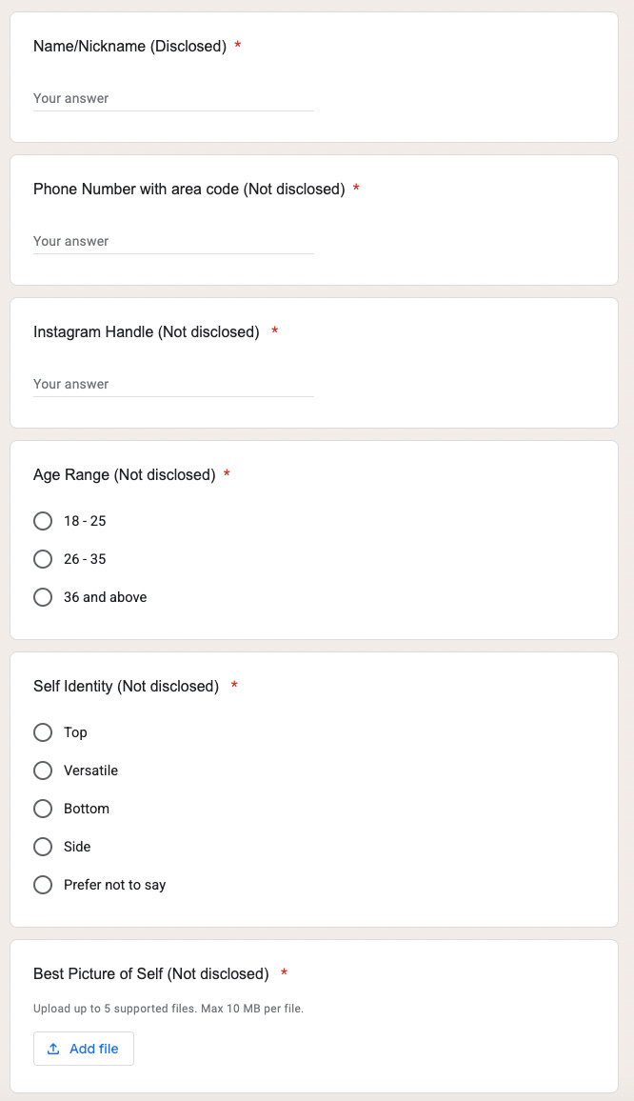The width and height of the screenshot is (634, 1101).
Task: Click the Self Identity question title
Action: [126, 686]
